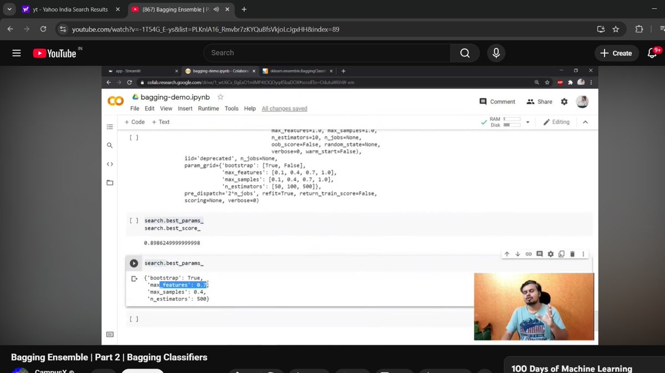Click the YouTube search magnifier button
665x373 pixels.
click(465, 53)
